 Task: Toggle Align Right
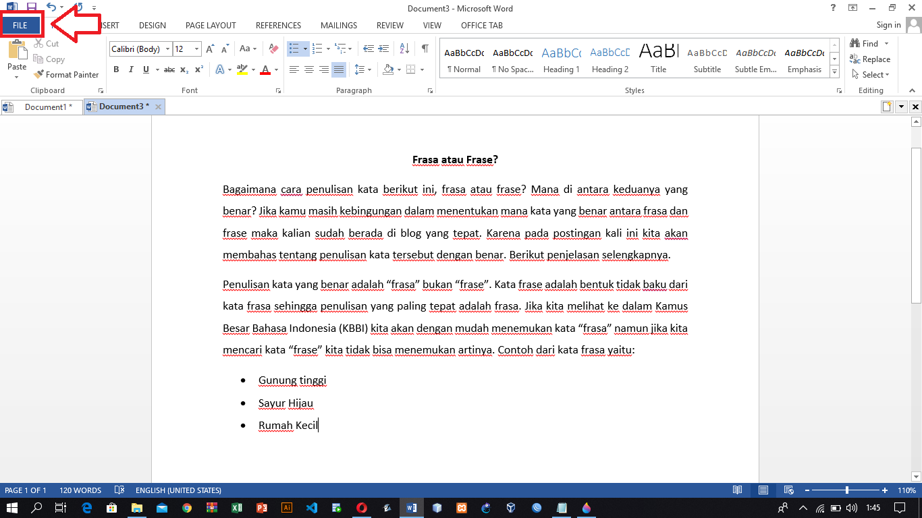pyautogui.click(x=324, y=69)
